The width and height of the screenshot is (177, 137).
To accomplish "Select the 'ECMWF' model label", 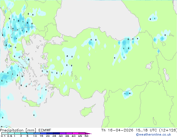I will click(x=45, y=130).
